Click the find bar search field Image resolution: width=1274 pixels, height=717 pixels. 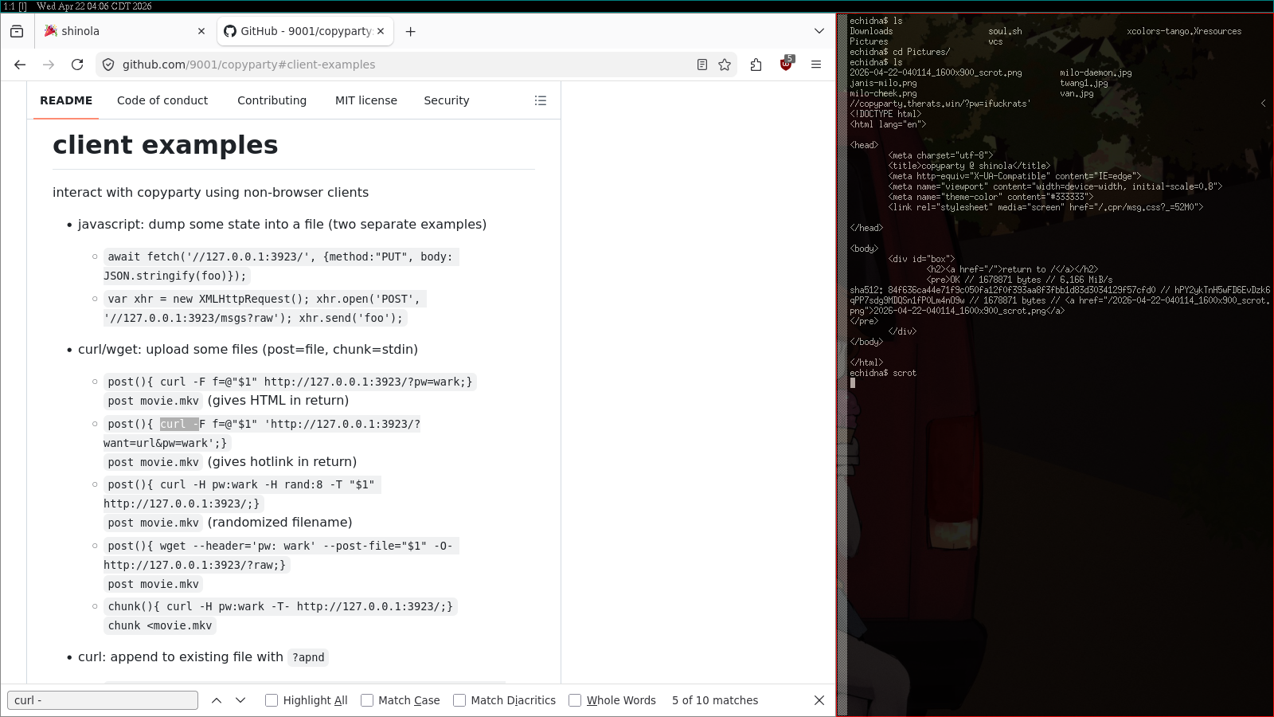tap(103, 700)
